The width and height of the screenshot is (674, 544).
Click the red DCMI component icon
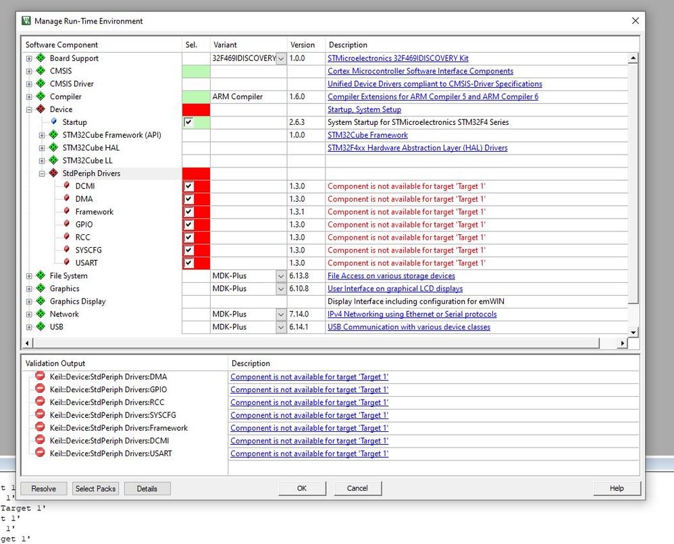[67, 186]
